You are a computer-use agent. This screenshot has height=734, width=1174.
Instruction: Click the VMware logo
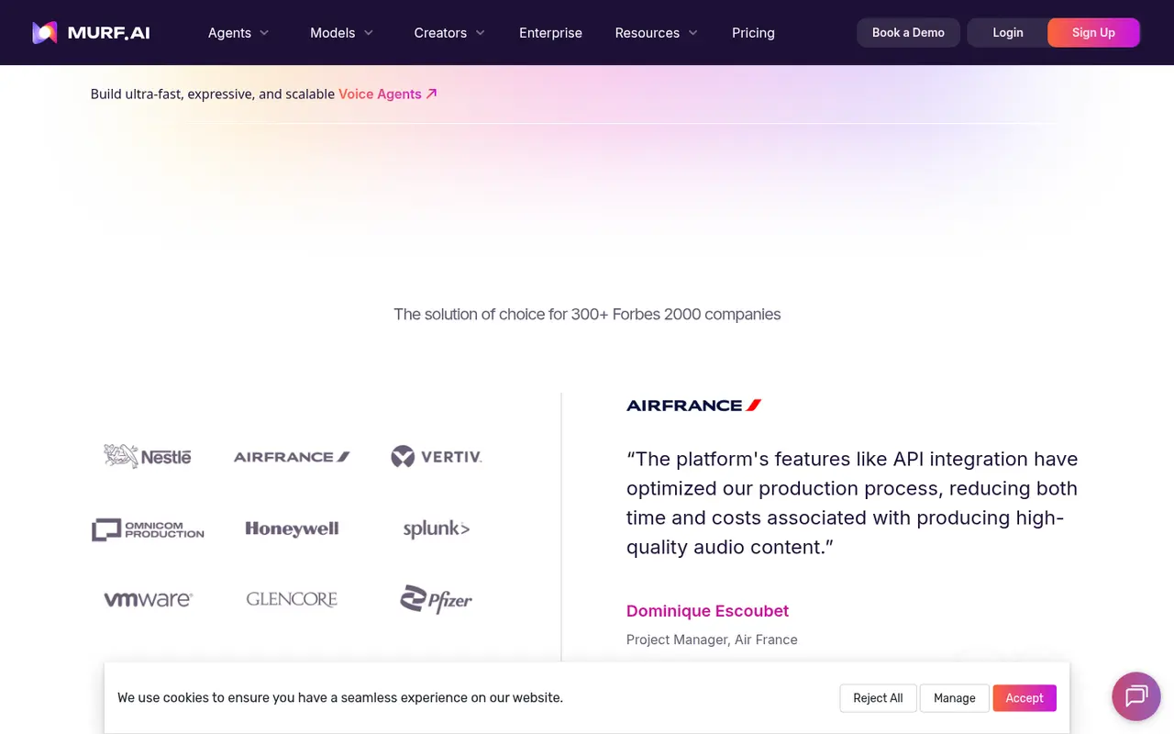148,599
